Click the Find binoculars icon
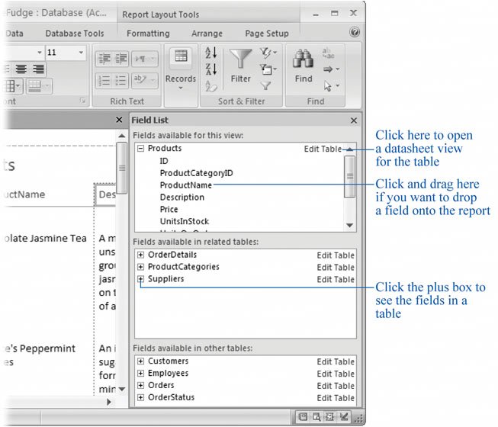 click(x=304, y=59)
